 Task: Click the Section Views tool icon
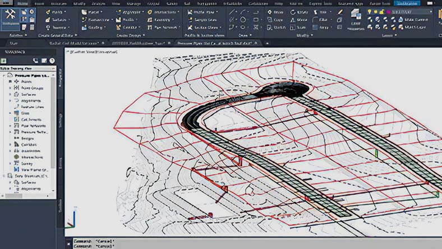(190, 27)
